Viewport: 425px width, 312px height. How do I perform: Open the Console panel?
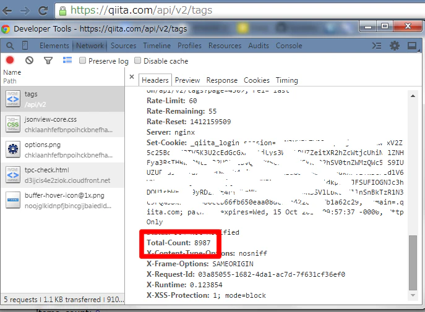289,46
